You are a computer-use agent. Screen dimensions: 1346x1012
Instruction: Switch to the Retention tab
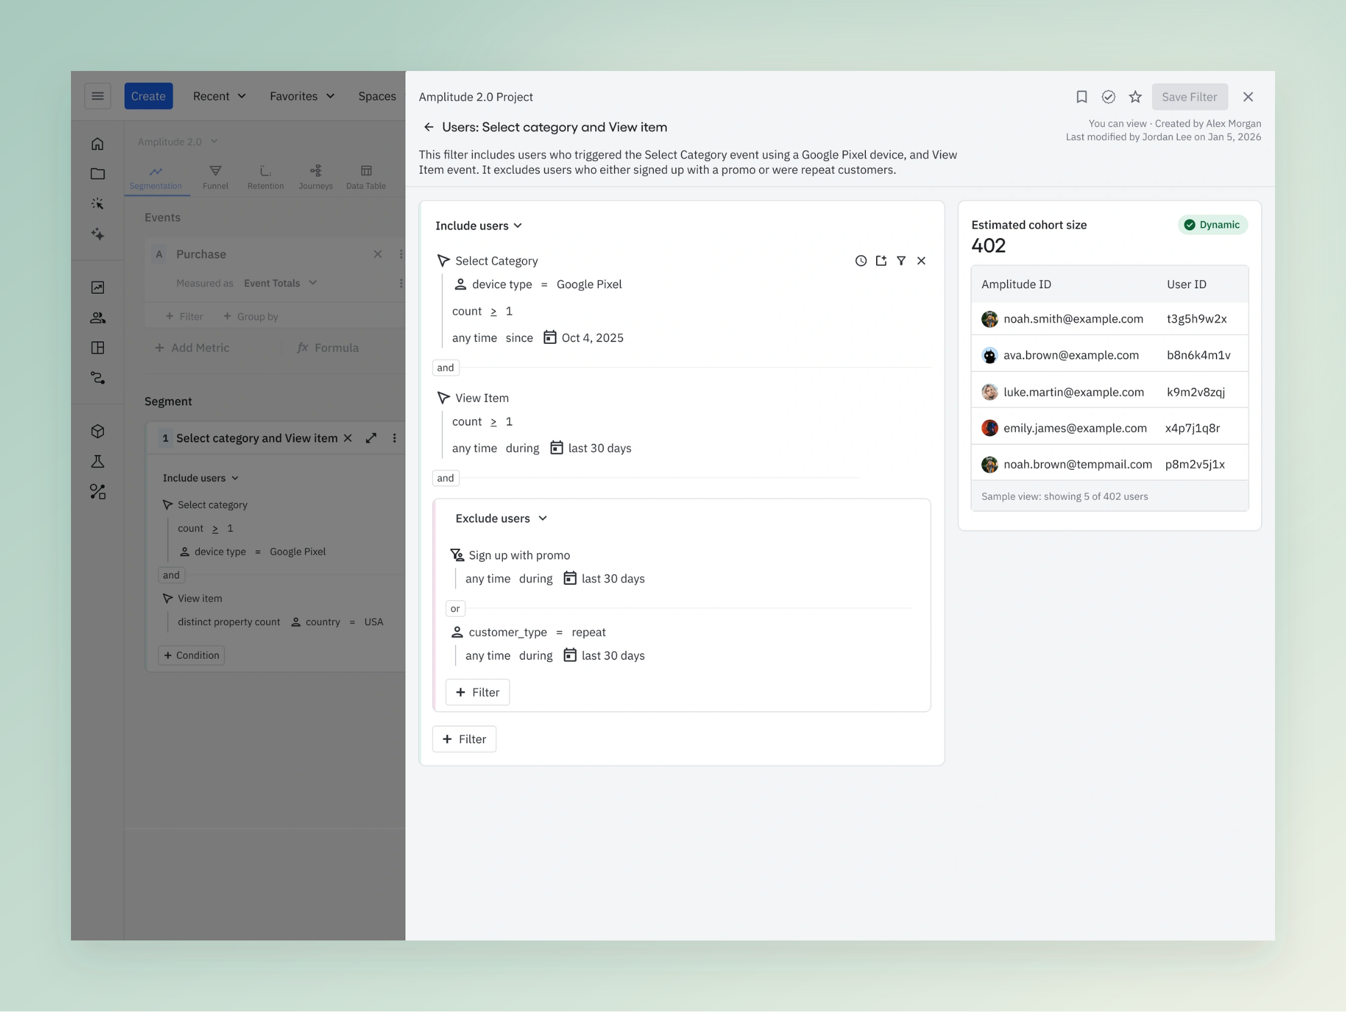click(x=265, y=177)
